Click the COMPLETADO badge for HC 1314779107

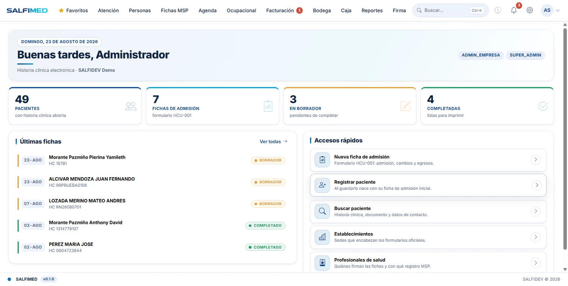coord(265,226)
